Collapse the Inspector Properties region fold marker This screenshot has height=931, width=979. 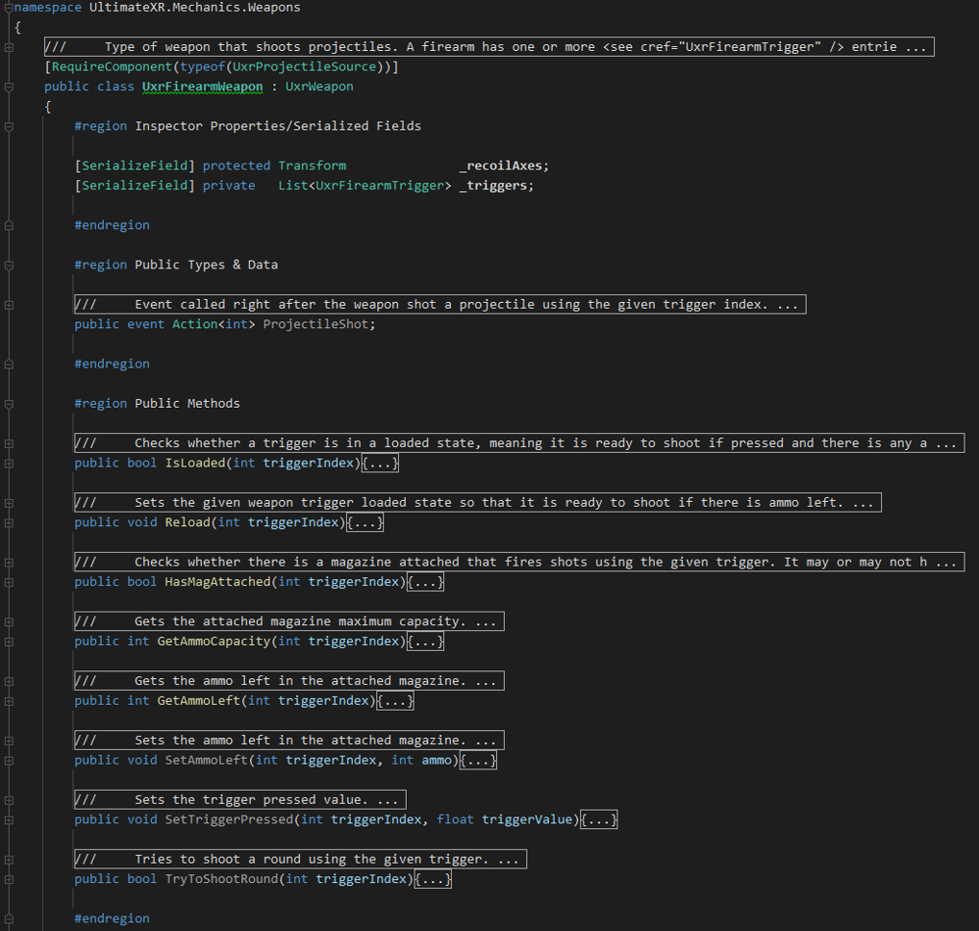(9, 126)
